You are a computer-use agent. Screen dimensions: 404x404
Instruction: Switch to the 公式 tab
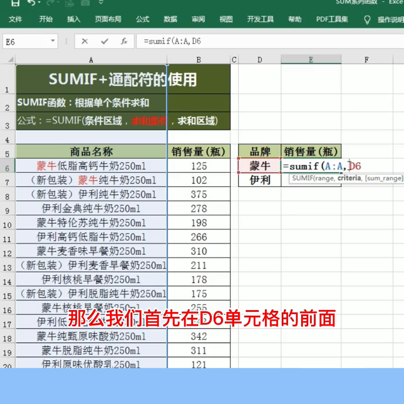(143, 19)
